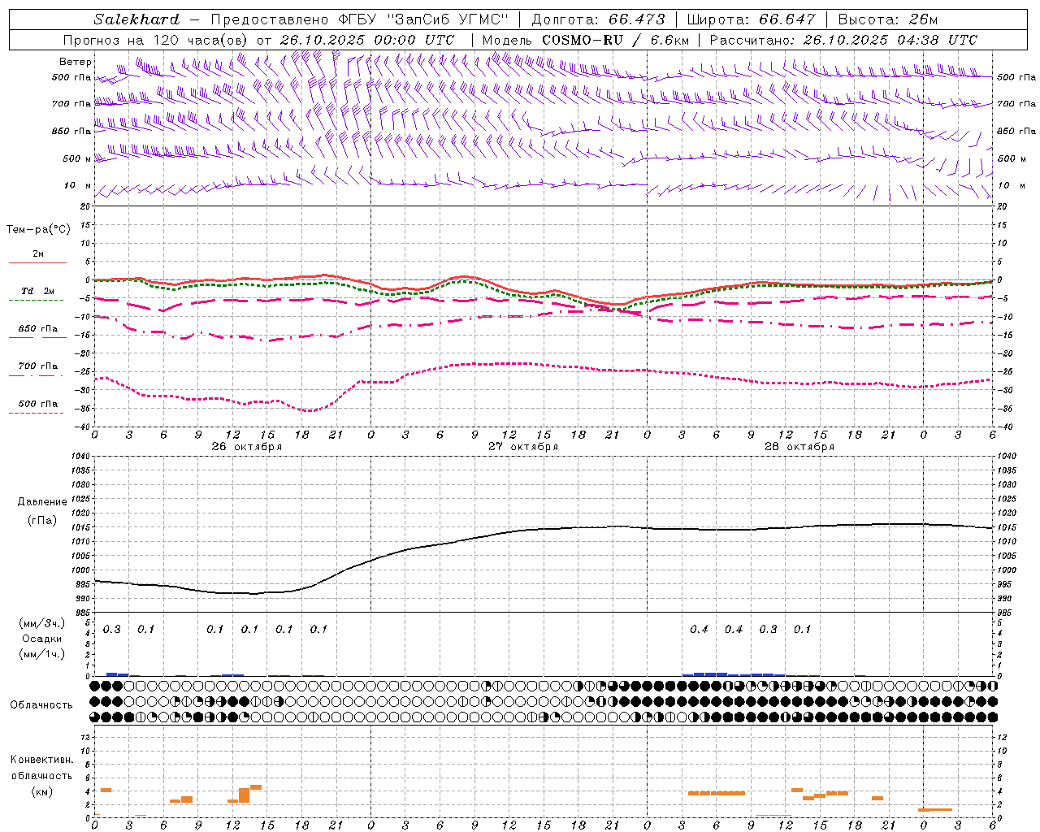The height and width of the screenshot is (832, 1040).
Task: Click the station name Salekhard in header
Action: click(x=136, y=19)
